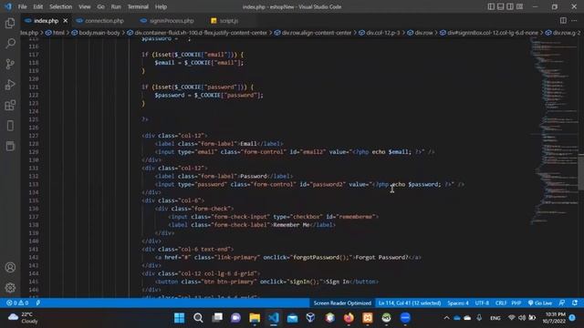Click line number 129 in the gutter
The image size is (584, 328).
pyautogui.click(x=34, y=152)
